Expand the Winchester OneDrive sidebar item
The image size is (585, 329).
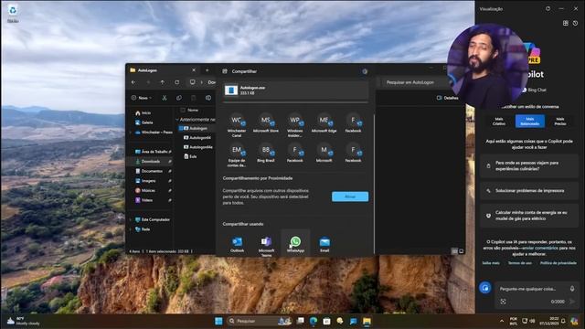coord(130,132)
